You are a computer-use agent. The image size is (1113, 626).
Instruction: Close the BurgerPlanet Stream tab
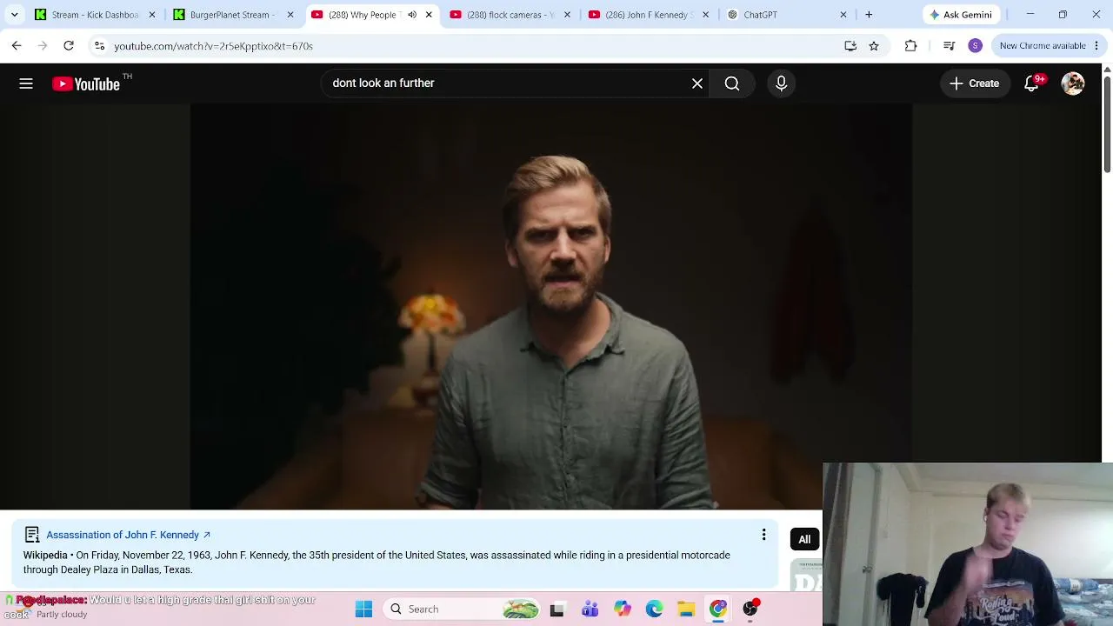coord(290,15)
